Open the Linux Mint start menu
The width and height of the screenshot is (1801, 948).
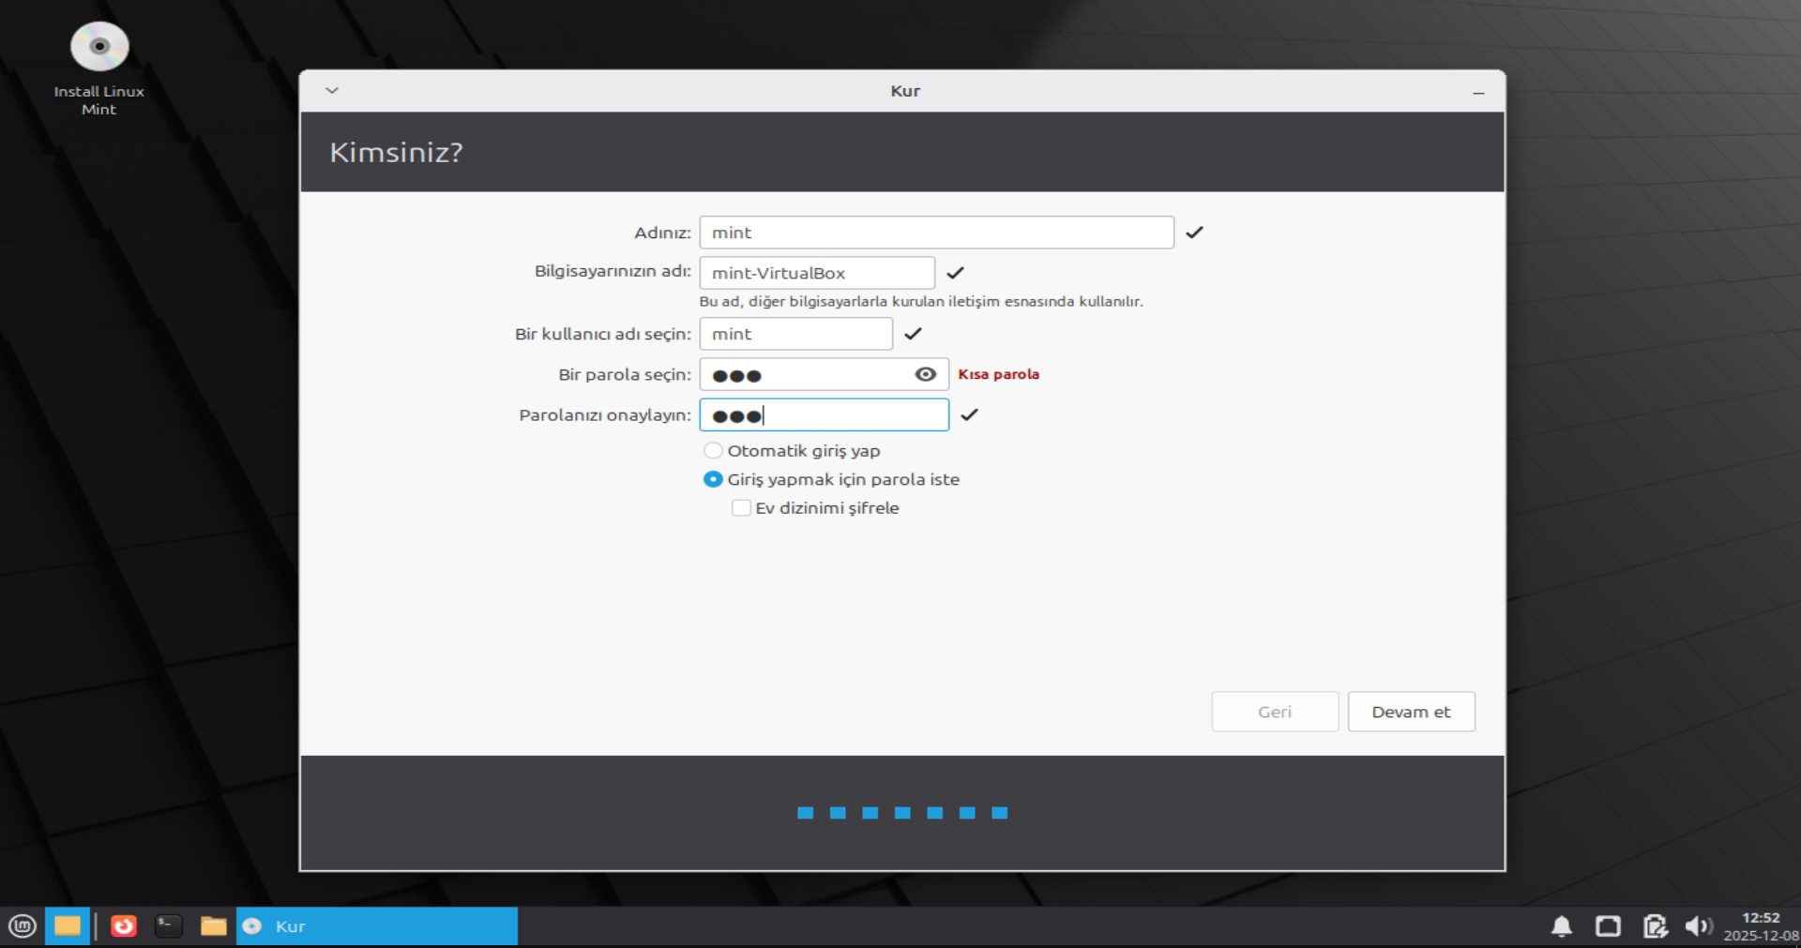[22, 926]
